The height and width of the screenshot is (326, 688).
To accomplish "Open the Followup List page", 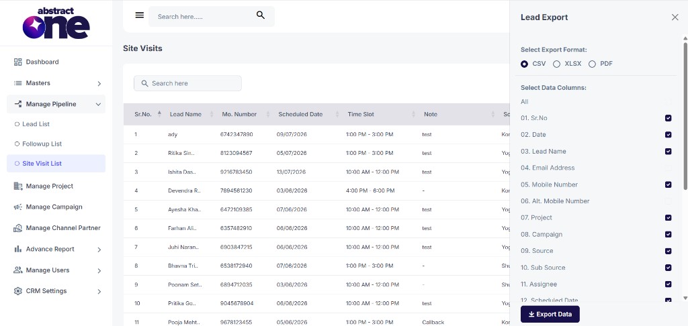I will coord(42,144).
